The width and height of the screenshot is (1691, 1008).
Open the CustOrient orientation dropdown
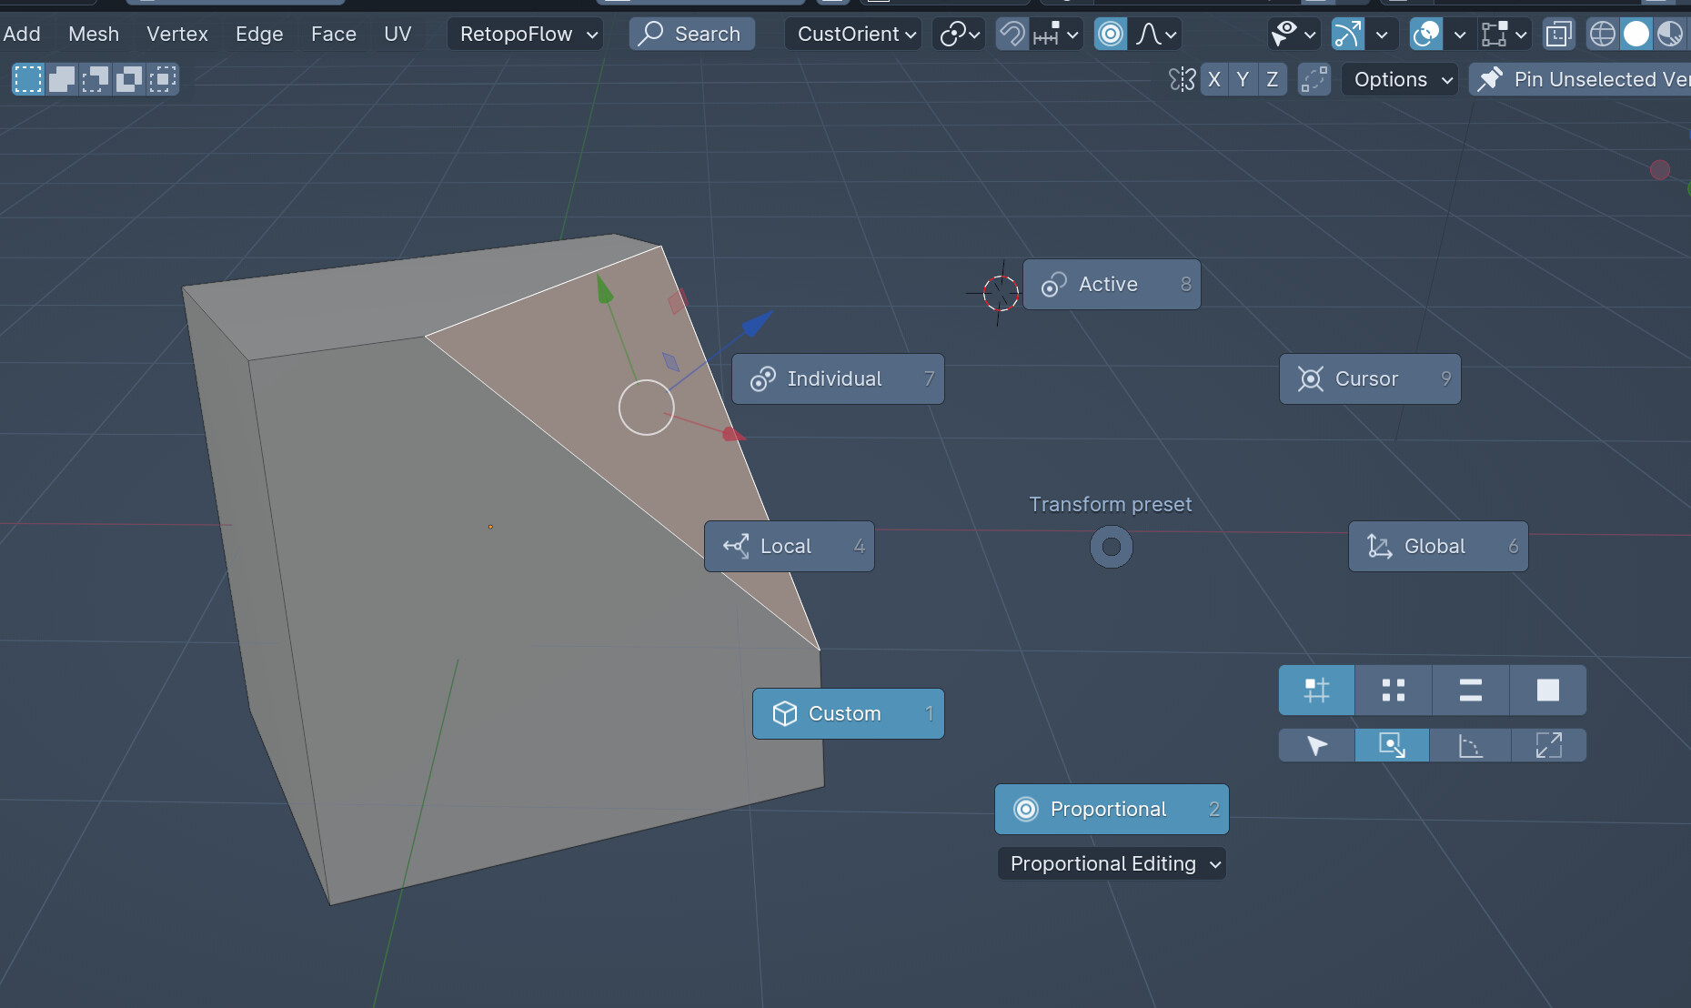point(853,35)
